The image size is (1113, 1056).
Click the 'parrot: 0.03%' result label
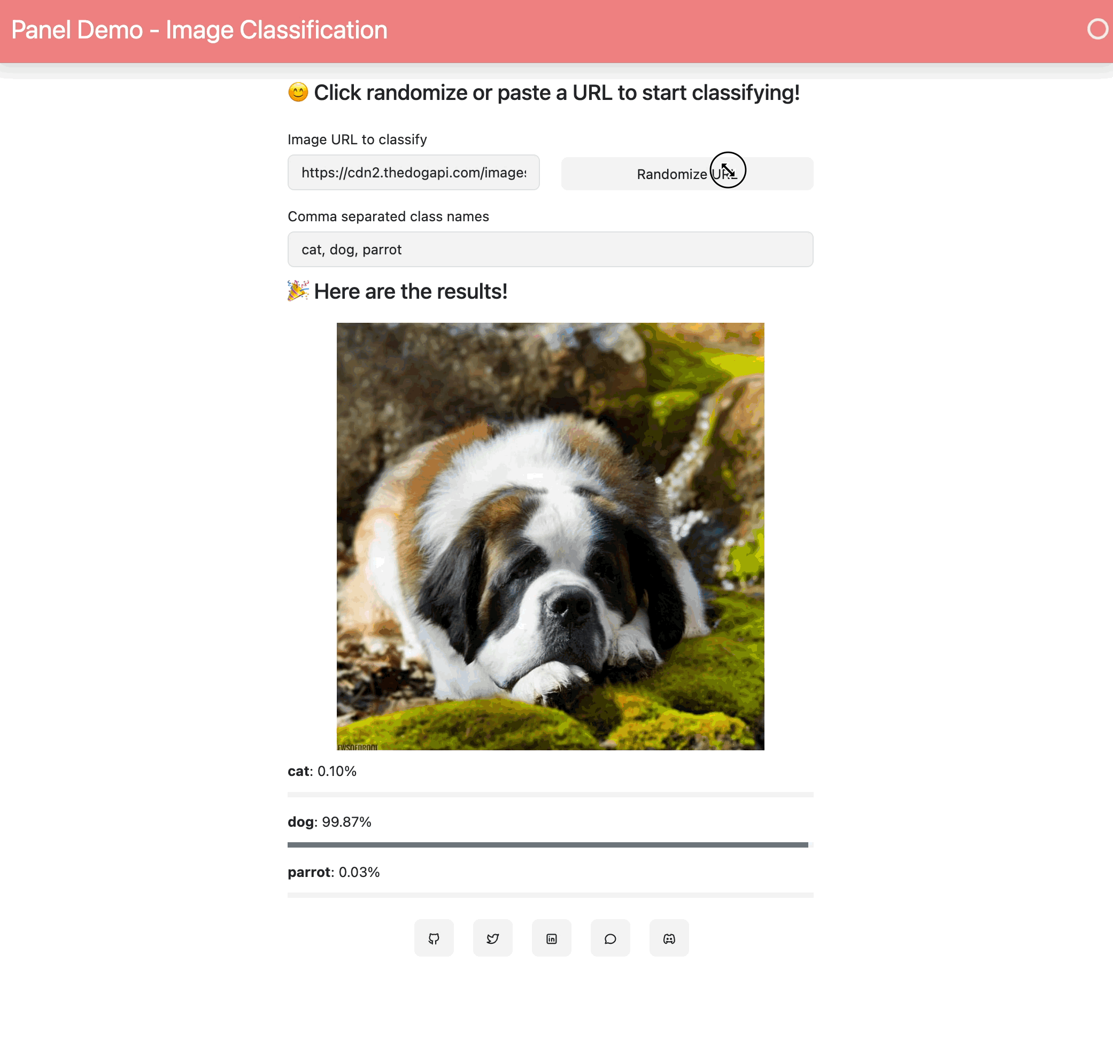pos(333,872)
